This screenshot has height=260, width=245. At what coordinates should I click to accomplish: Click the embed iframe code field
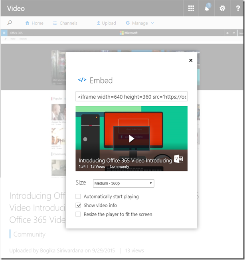tap(132, 97)
